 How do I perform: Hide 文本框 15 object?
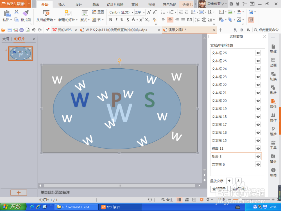pos(258,140)
